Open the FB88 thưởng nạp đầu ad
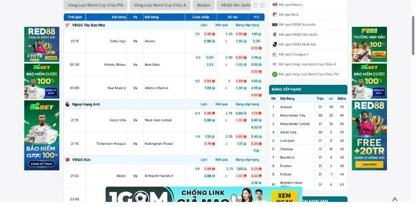 point(369,45)
